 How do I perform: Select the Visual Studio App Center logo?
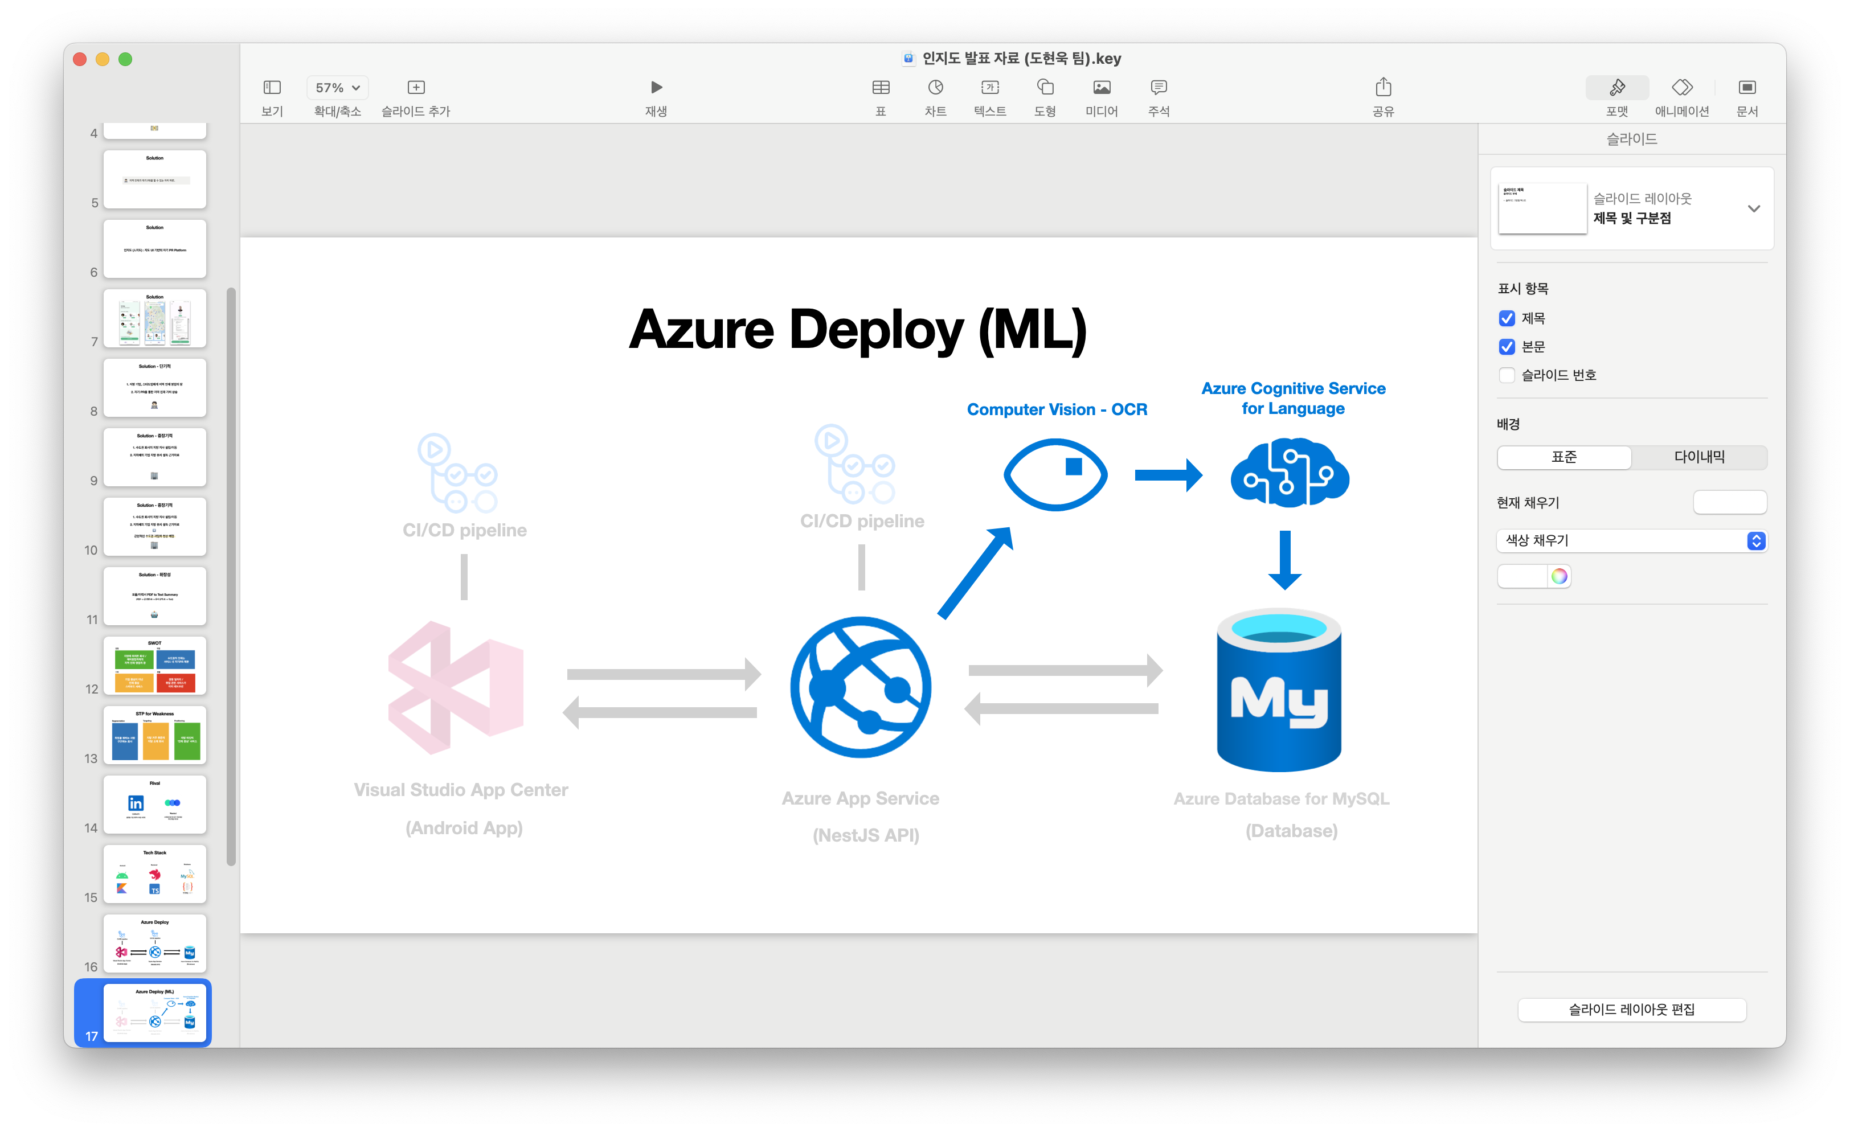(456, 688)
